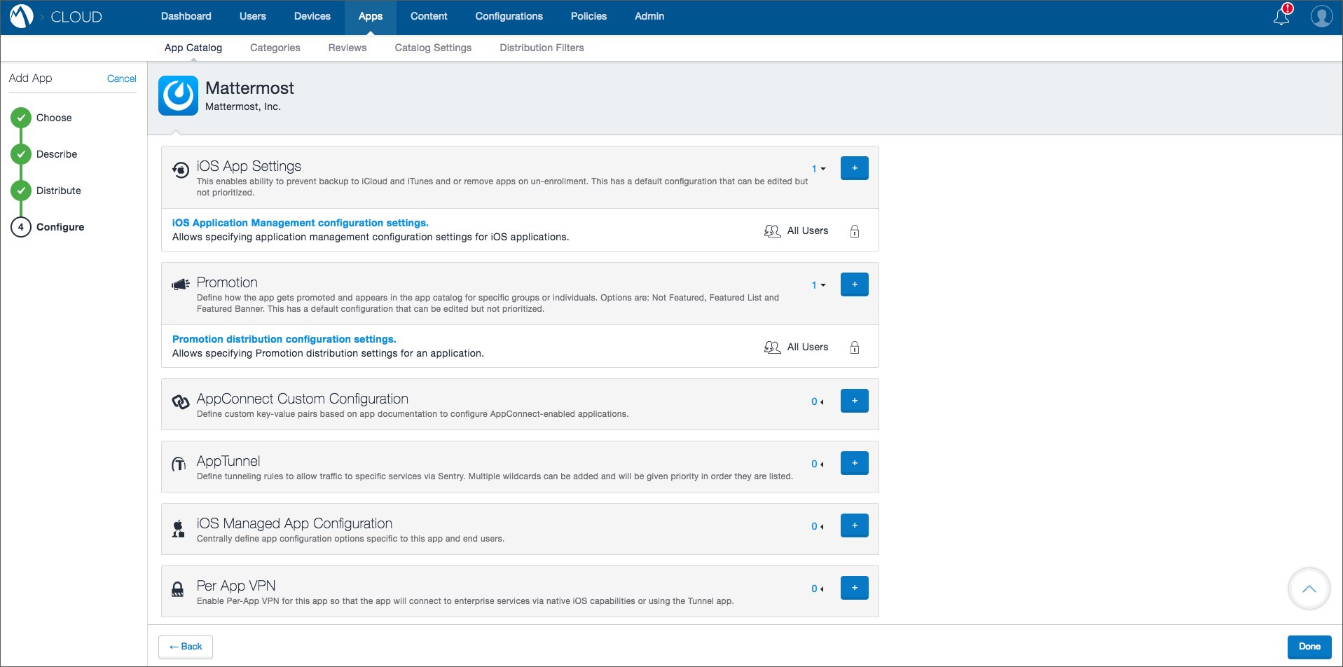
Task: Click lock icon on Promotion distribution row
Action: tap(855, 348)
